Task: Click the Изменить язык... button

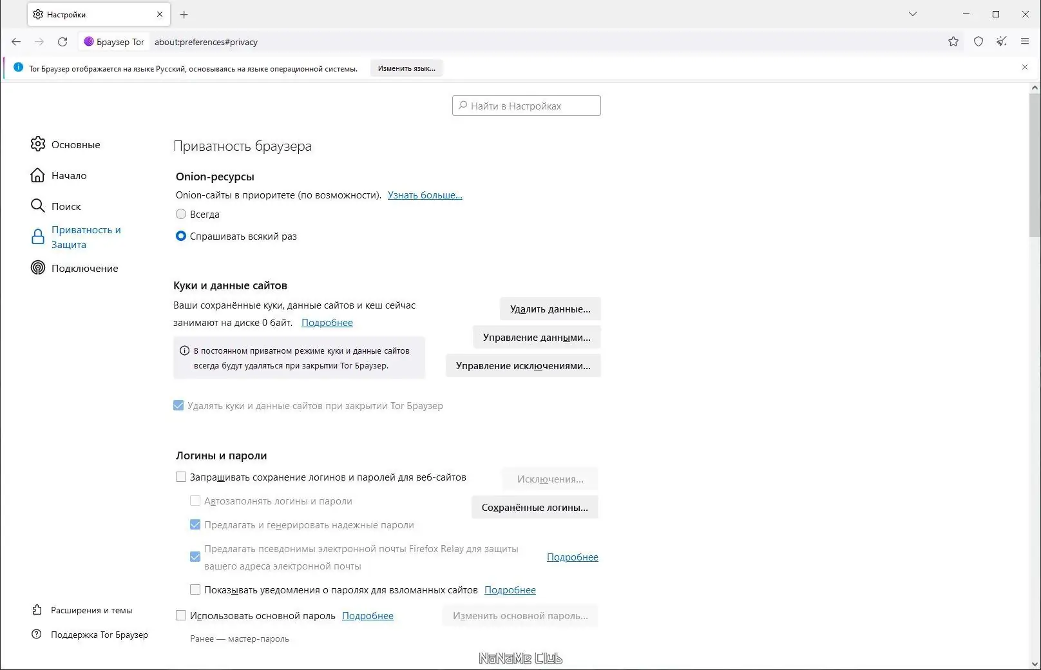Action: pyautogui.click(x=406, y=68)
